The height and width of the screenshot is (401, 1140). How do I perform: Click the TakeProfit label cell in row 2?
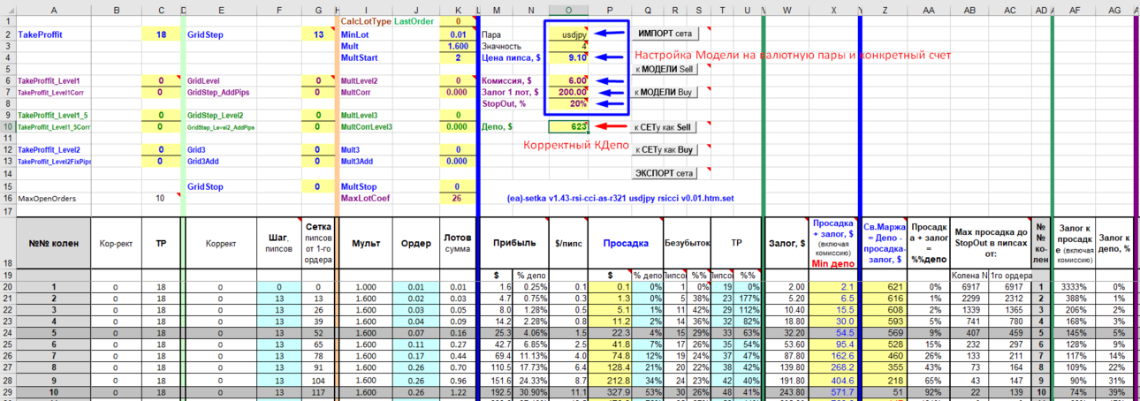[x=55, y=34]
